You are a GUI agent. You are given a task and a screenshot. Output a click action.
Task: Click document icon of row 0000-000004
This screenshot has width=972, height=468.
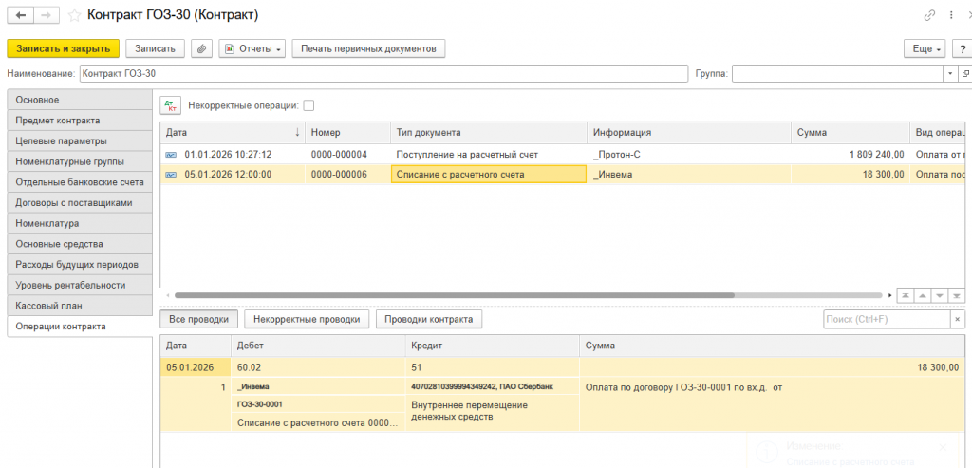click(171, 155)
